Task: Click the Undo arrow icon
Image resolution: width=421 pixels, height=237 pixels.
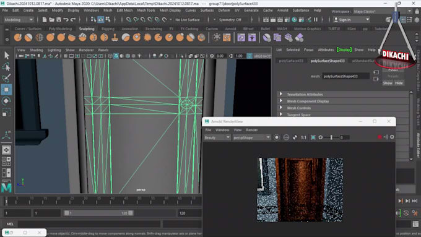Action: tap(66, 20)
